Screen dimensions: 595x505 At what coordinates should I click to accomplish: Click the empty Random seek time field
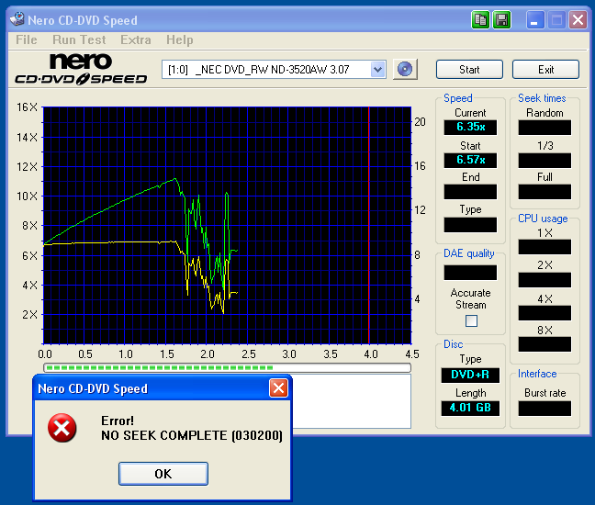(x=544, y=127)
